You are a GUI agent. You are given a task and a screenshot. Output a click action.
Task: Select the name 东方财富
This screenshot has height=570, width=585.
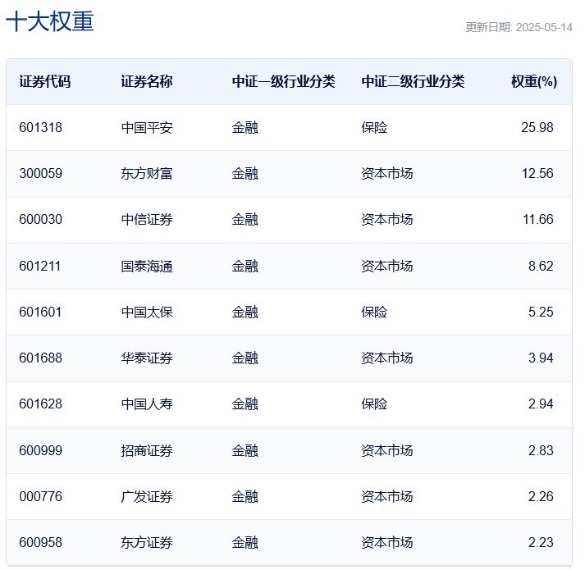147,174
